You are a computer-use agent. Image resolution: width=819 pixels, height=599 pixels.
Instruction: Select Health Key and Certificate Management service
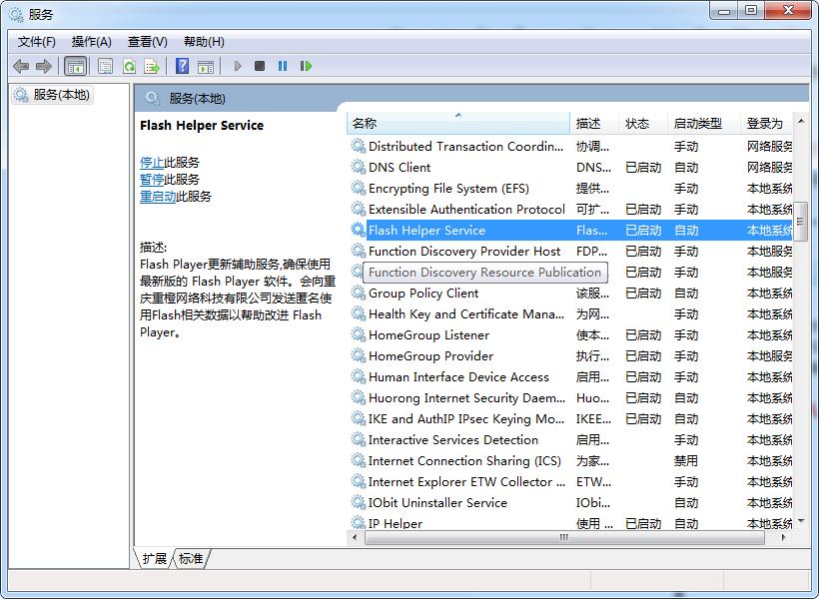[569, 313]
